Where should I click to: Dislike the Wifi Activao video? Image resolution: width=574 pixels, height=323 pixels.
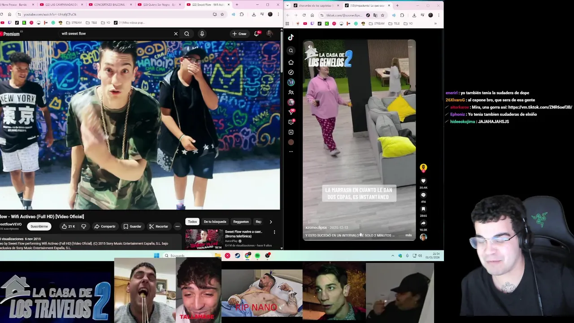pos(83,227)
